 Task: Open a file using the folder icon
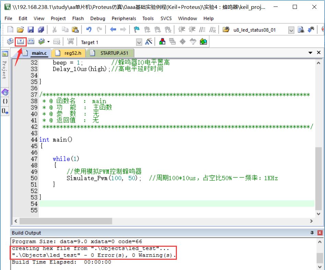click(x=20, y=29)
